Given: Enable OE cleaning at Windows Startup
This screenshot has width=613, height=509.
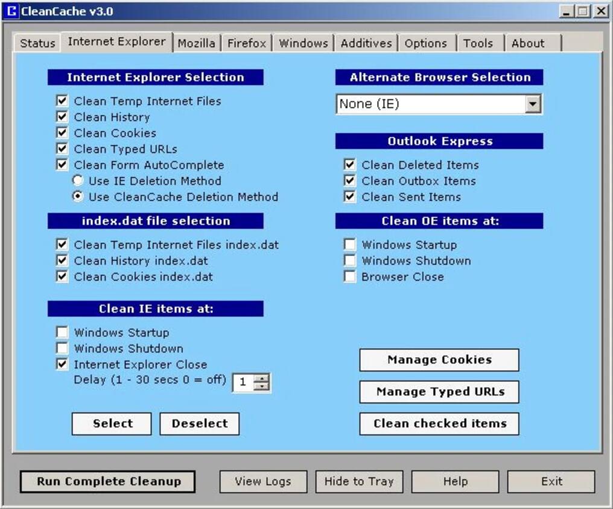Looking at the screenshot, I should (349, 245).
